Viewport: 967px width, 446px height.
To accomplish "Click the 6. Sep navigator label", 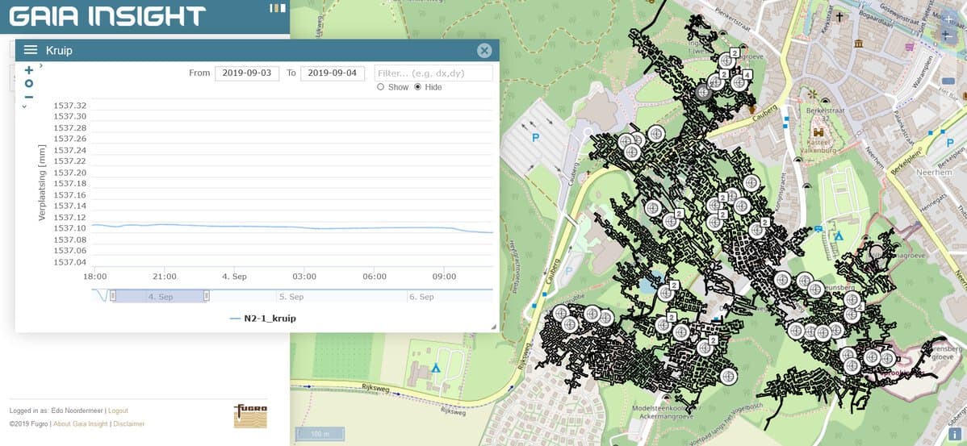I will (421, 297).
